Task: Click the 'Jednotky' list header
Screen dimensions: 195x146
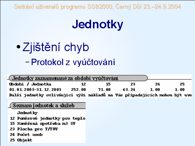Action: pyautogui.click(x=27, y=113)
